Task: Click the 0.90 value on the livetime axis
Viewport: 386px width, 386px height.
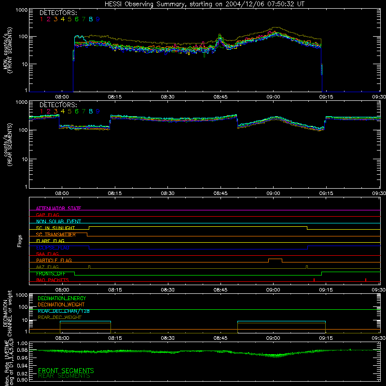Action: 22,380
